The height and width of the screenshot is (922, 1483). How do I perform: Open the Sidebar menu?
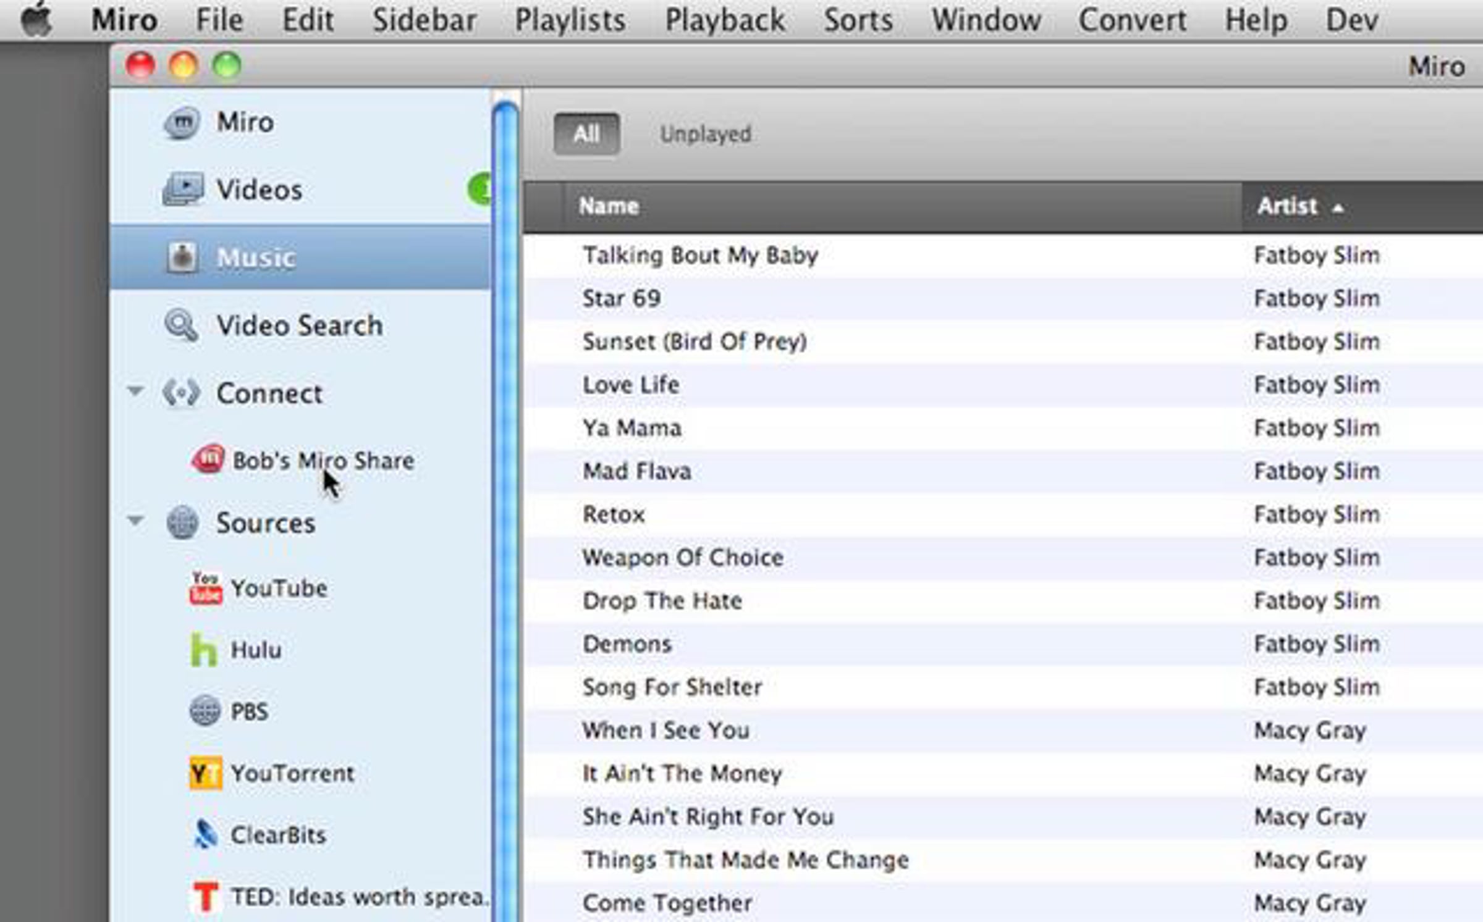click(x=425, y=20)
